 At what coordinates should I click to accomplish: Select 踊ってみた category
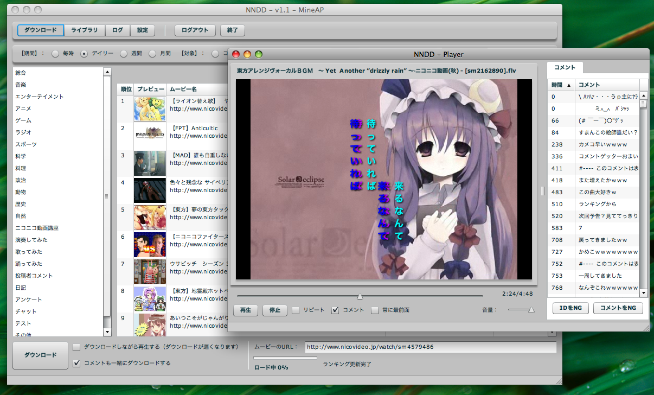tap(58, 263)
